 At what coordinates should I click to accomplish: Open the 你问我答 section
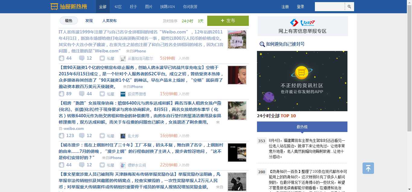click(x=190, y=7)
